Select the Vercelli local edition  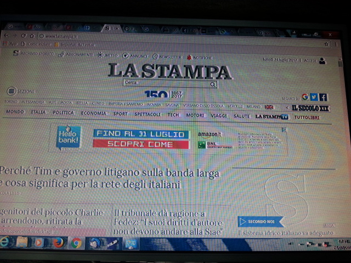(235, 106)
